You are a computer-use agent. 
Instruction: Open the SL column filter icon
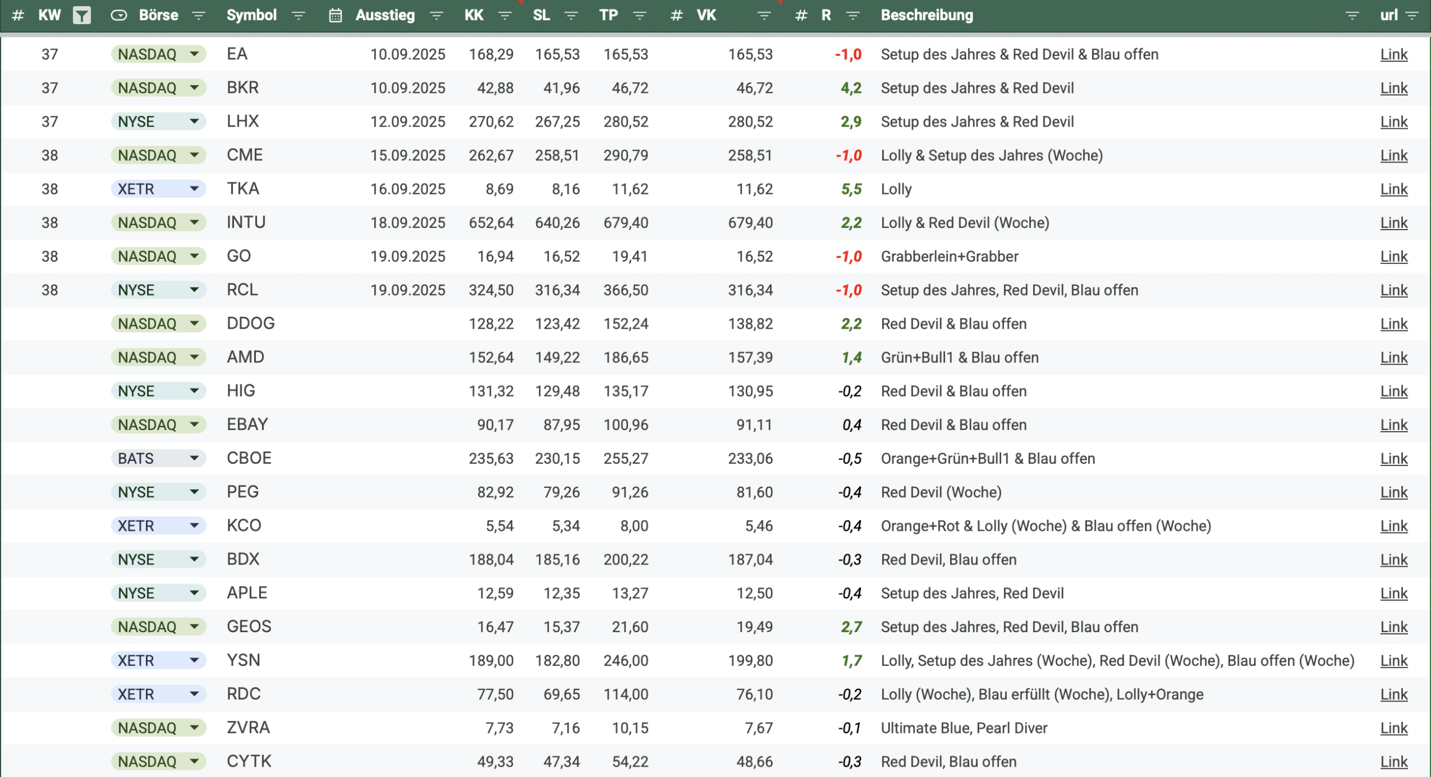(571, 15)
